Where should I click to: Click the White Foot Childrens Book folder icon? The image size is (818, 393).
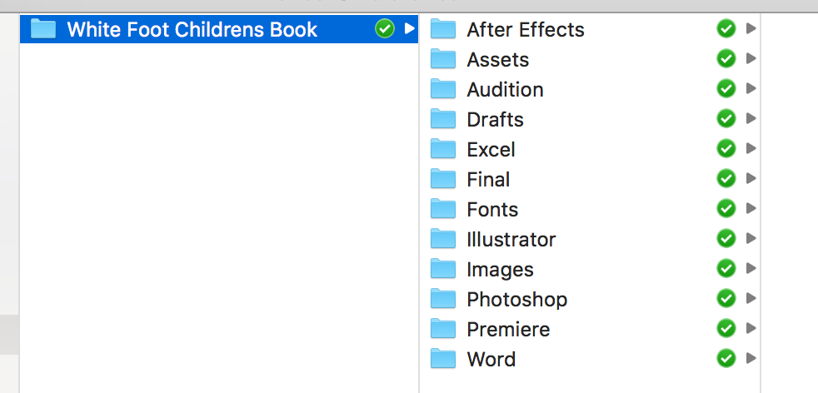(42, 28)
